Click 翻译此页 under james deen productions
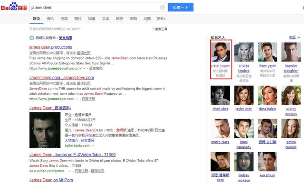Viewport: 304px width, 182px height. [x=84, y=53]
